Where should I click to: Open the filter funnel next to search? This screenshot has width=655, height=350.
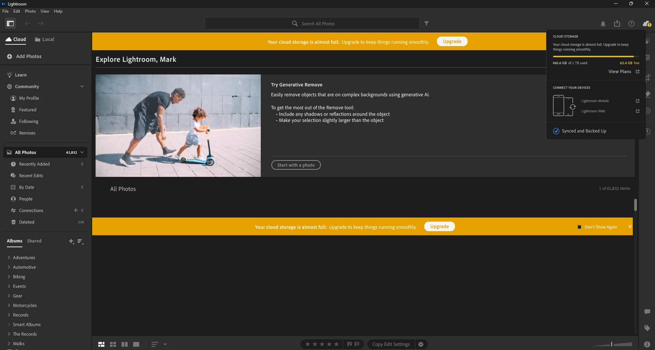426,24
